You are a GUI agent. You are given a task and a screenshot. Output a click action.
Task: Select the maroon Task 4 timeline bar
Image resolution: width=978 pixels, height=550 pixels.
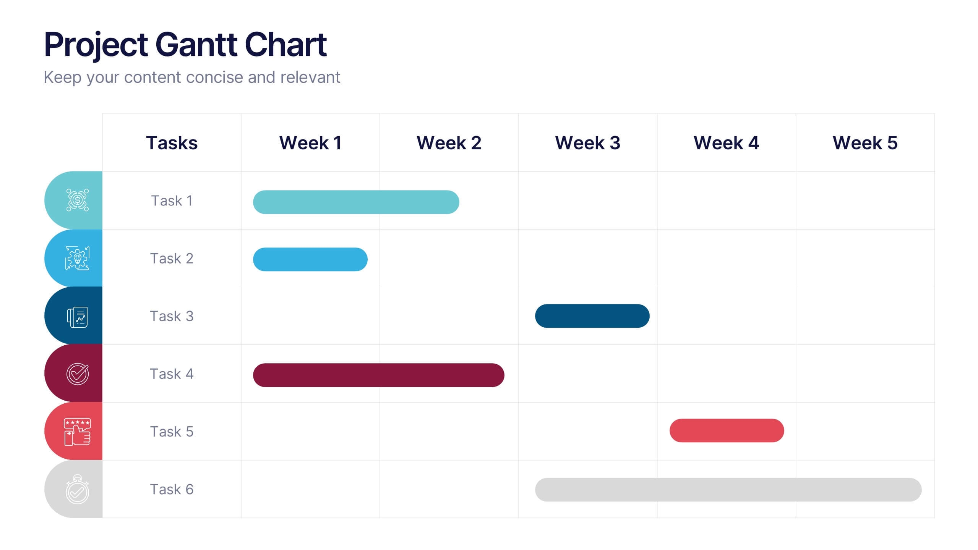coord(378,375)
